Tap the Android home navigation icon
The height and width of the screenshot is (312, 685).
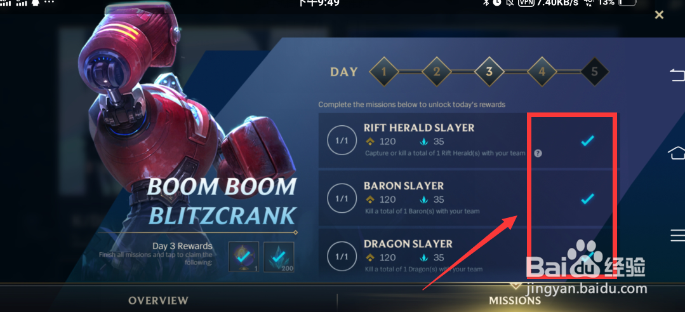pyautogui.click(x=677, y=153)
